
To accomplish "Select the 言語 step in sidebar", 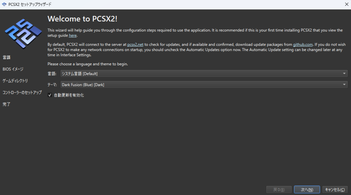I will pos(7,57).
